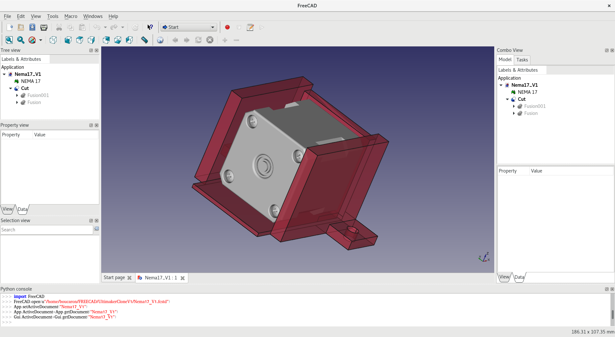
Task: Click the Copy icon in toolbar
Action: pyautogui.click(x=70, y=28)
